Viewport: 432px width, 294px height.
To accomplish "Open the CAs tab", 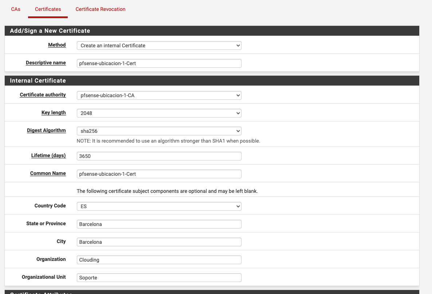I will point(16,9).
